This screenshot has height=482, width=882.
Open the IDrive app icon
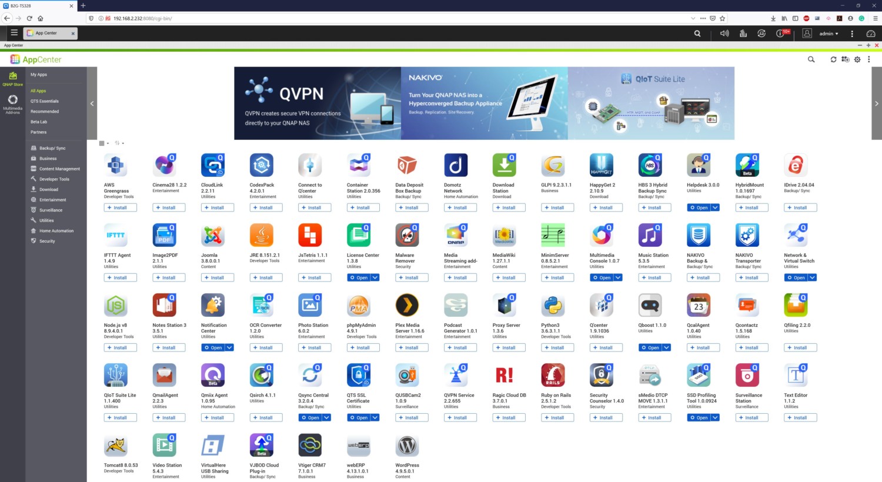click(796, 165)
